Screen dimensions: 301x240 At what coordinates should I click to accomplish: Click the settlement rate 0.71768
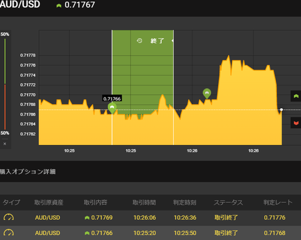click(275, 233)
